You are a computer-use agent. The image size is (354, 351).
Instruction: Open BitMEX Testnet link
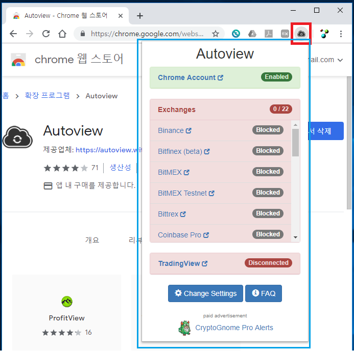pos(186,193)
